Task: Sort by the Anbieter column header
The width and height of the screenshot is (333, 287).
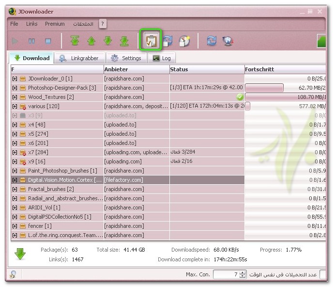Action: coord(136,69)
